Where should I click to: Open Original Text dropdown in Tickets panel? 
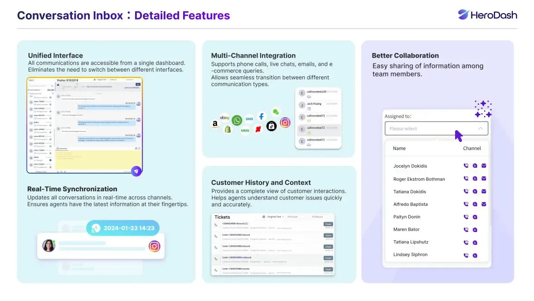pos(275,217)
